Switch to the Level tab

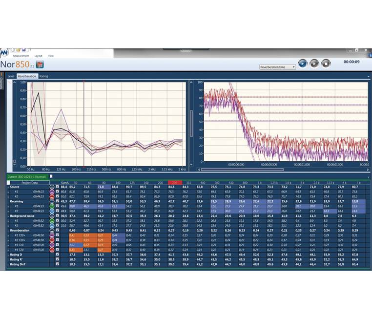(x=11, y=76)
